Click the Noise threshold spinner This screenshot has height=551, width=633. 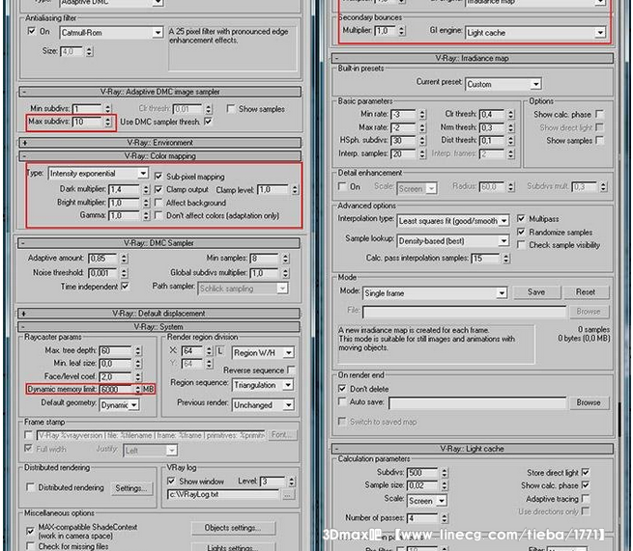(124, 273)
